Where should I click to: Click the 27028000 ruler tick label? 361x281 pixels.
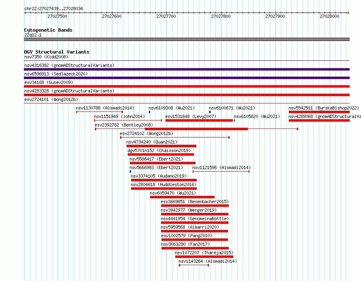tap(329, 16)
